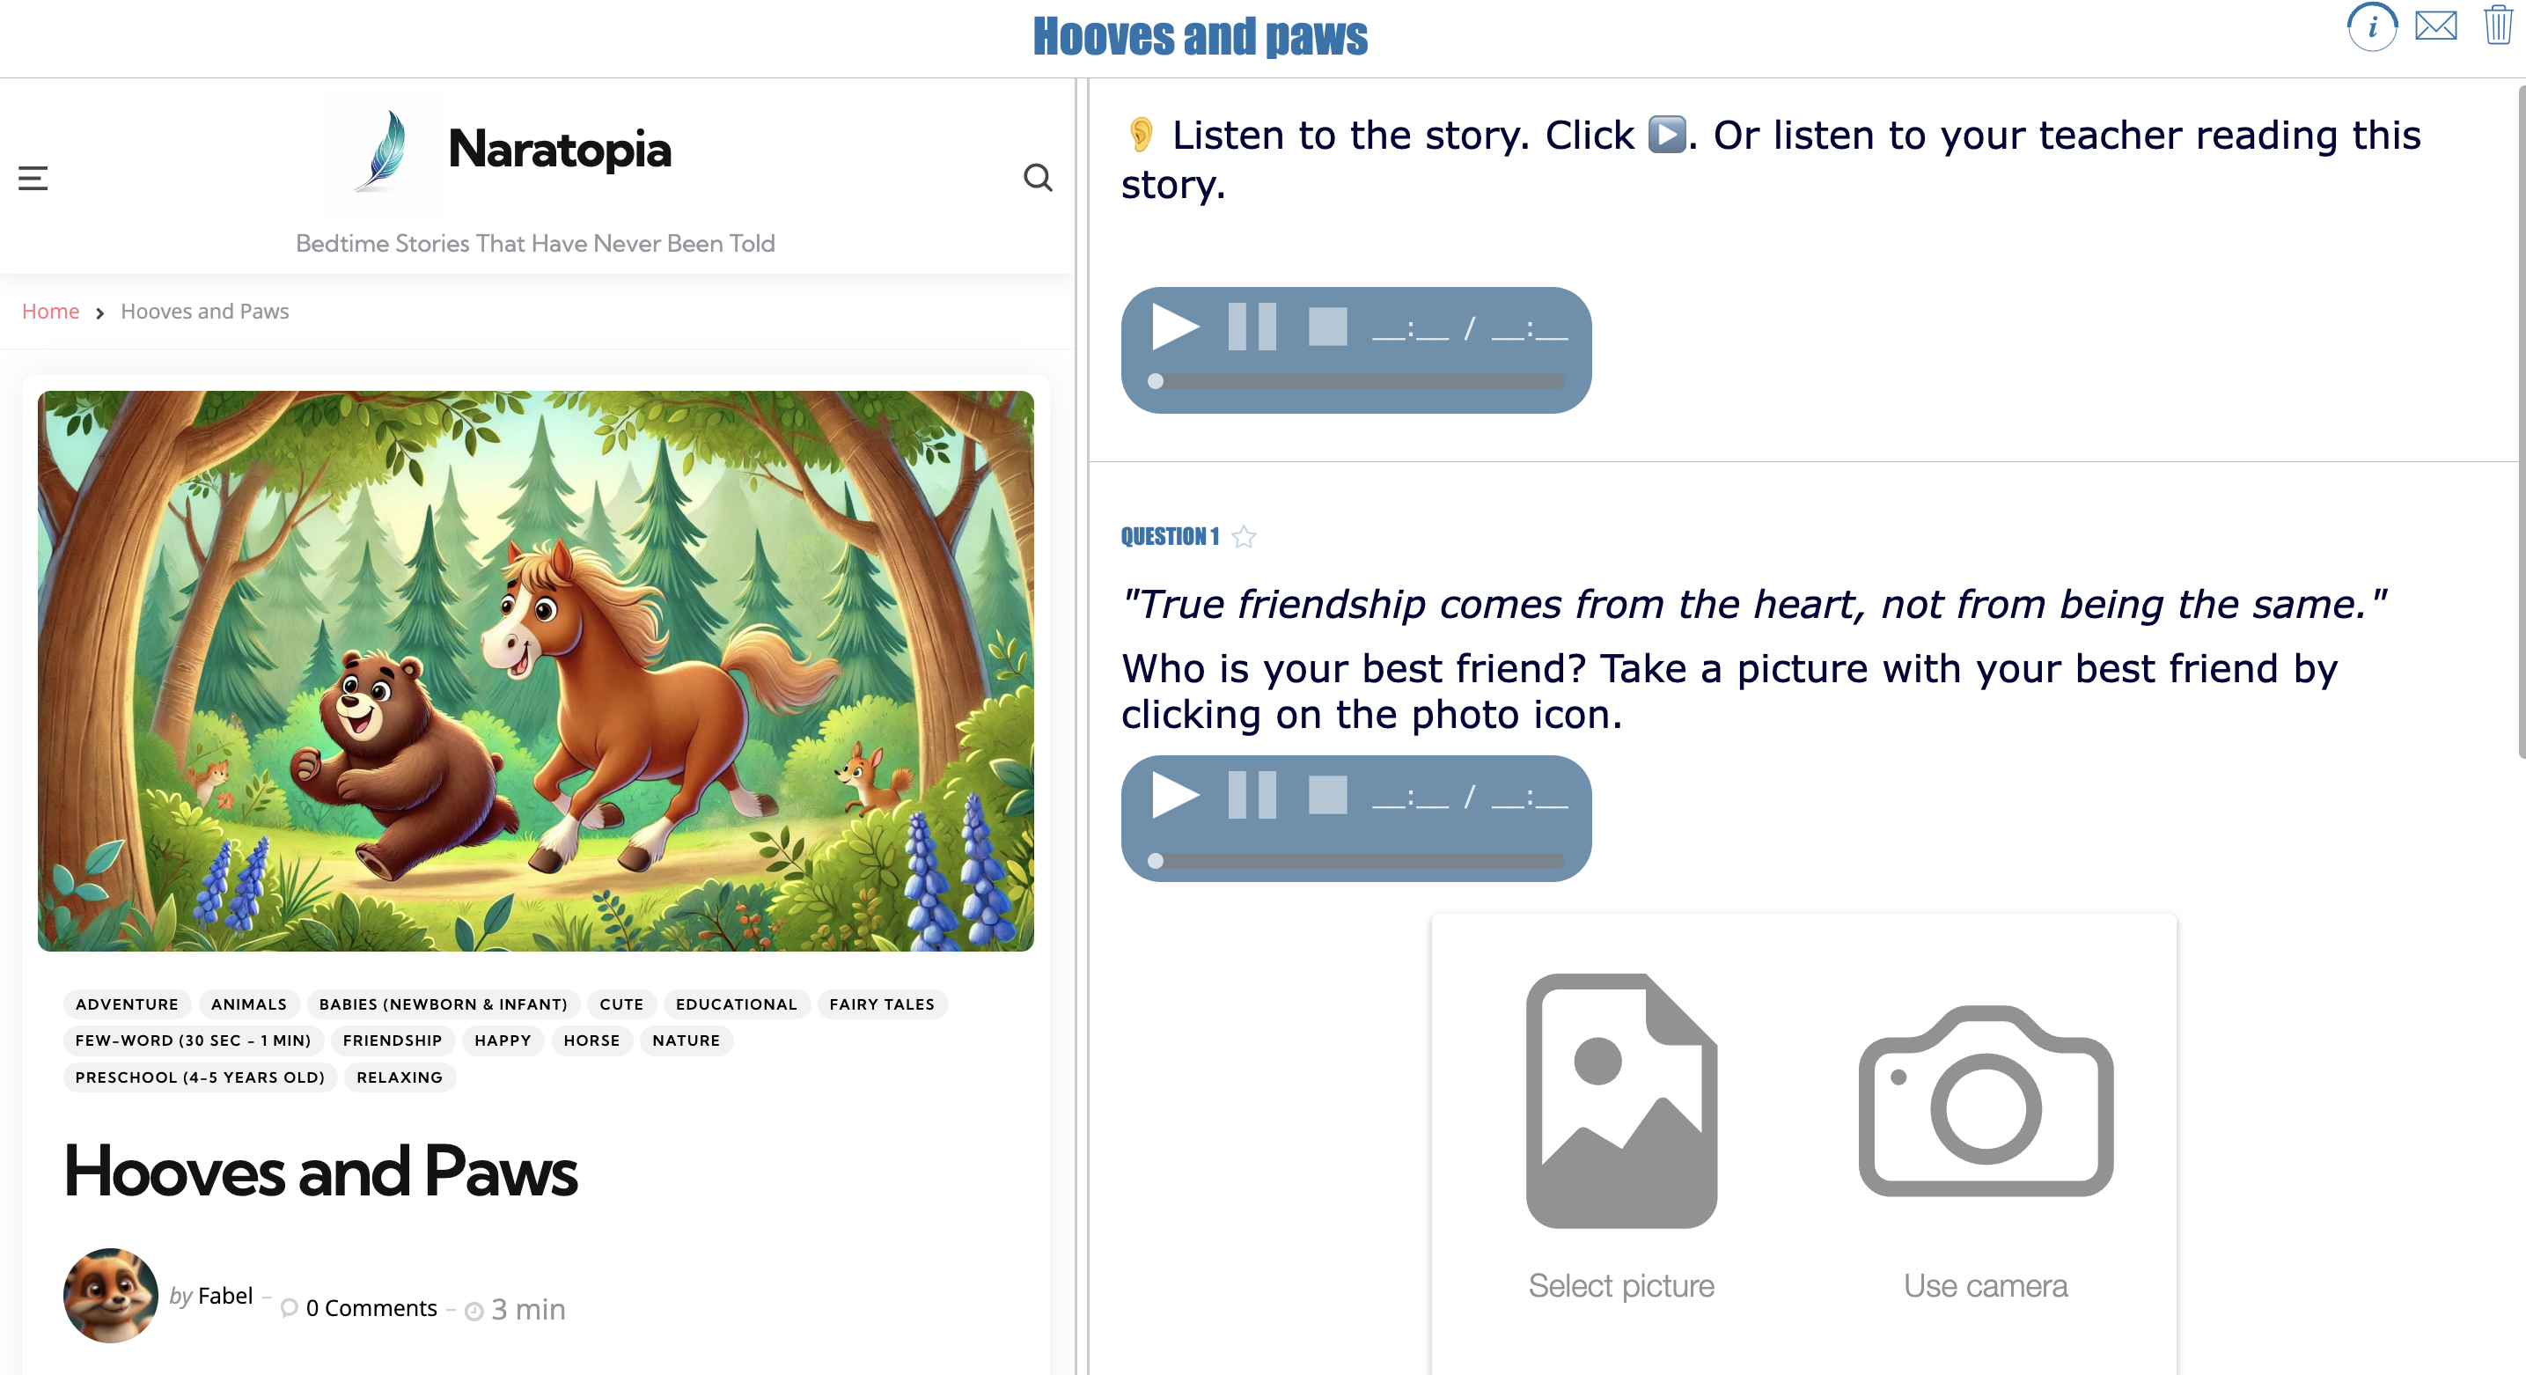
Task: Open the info icon in the top right
Action: 2371,28
